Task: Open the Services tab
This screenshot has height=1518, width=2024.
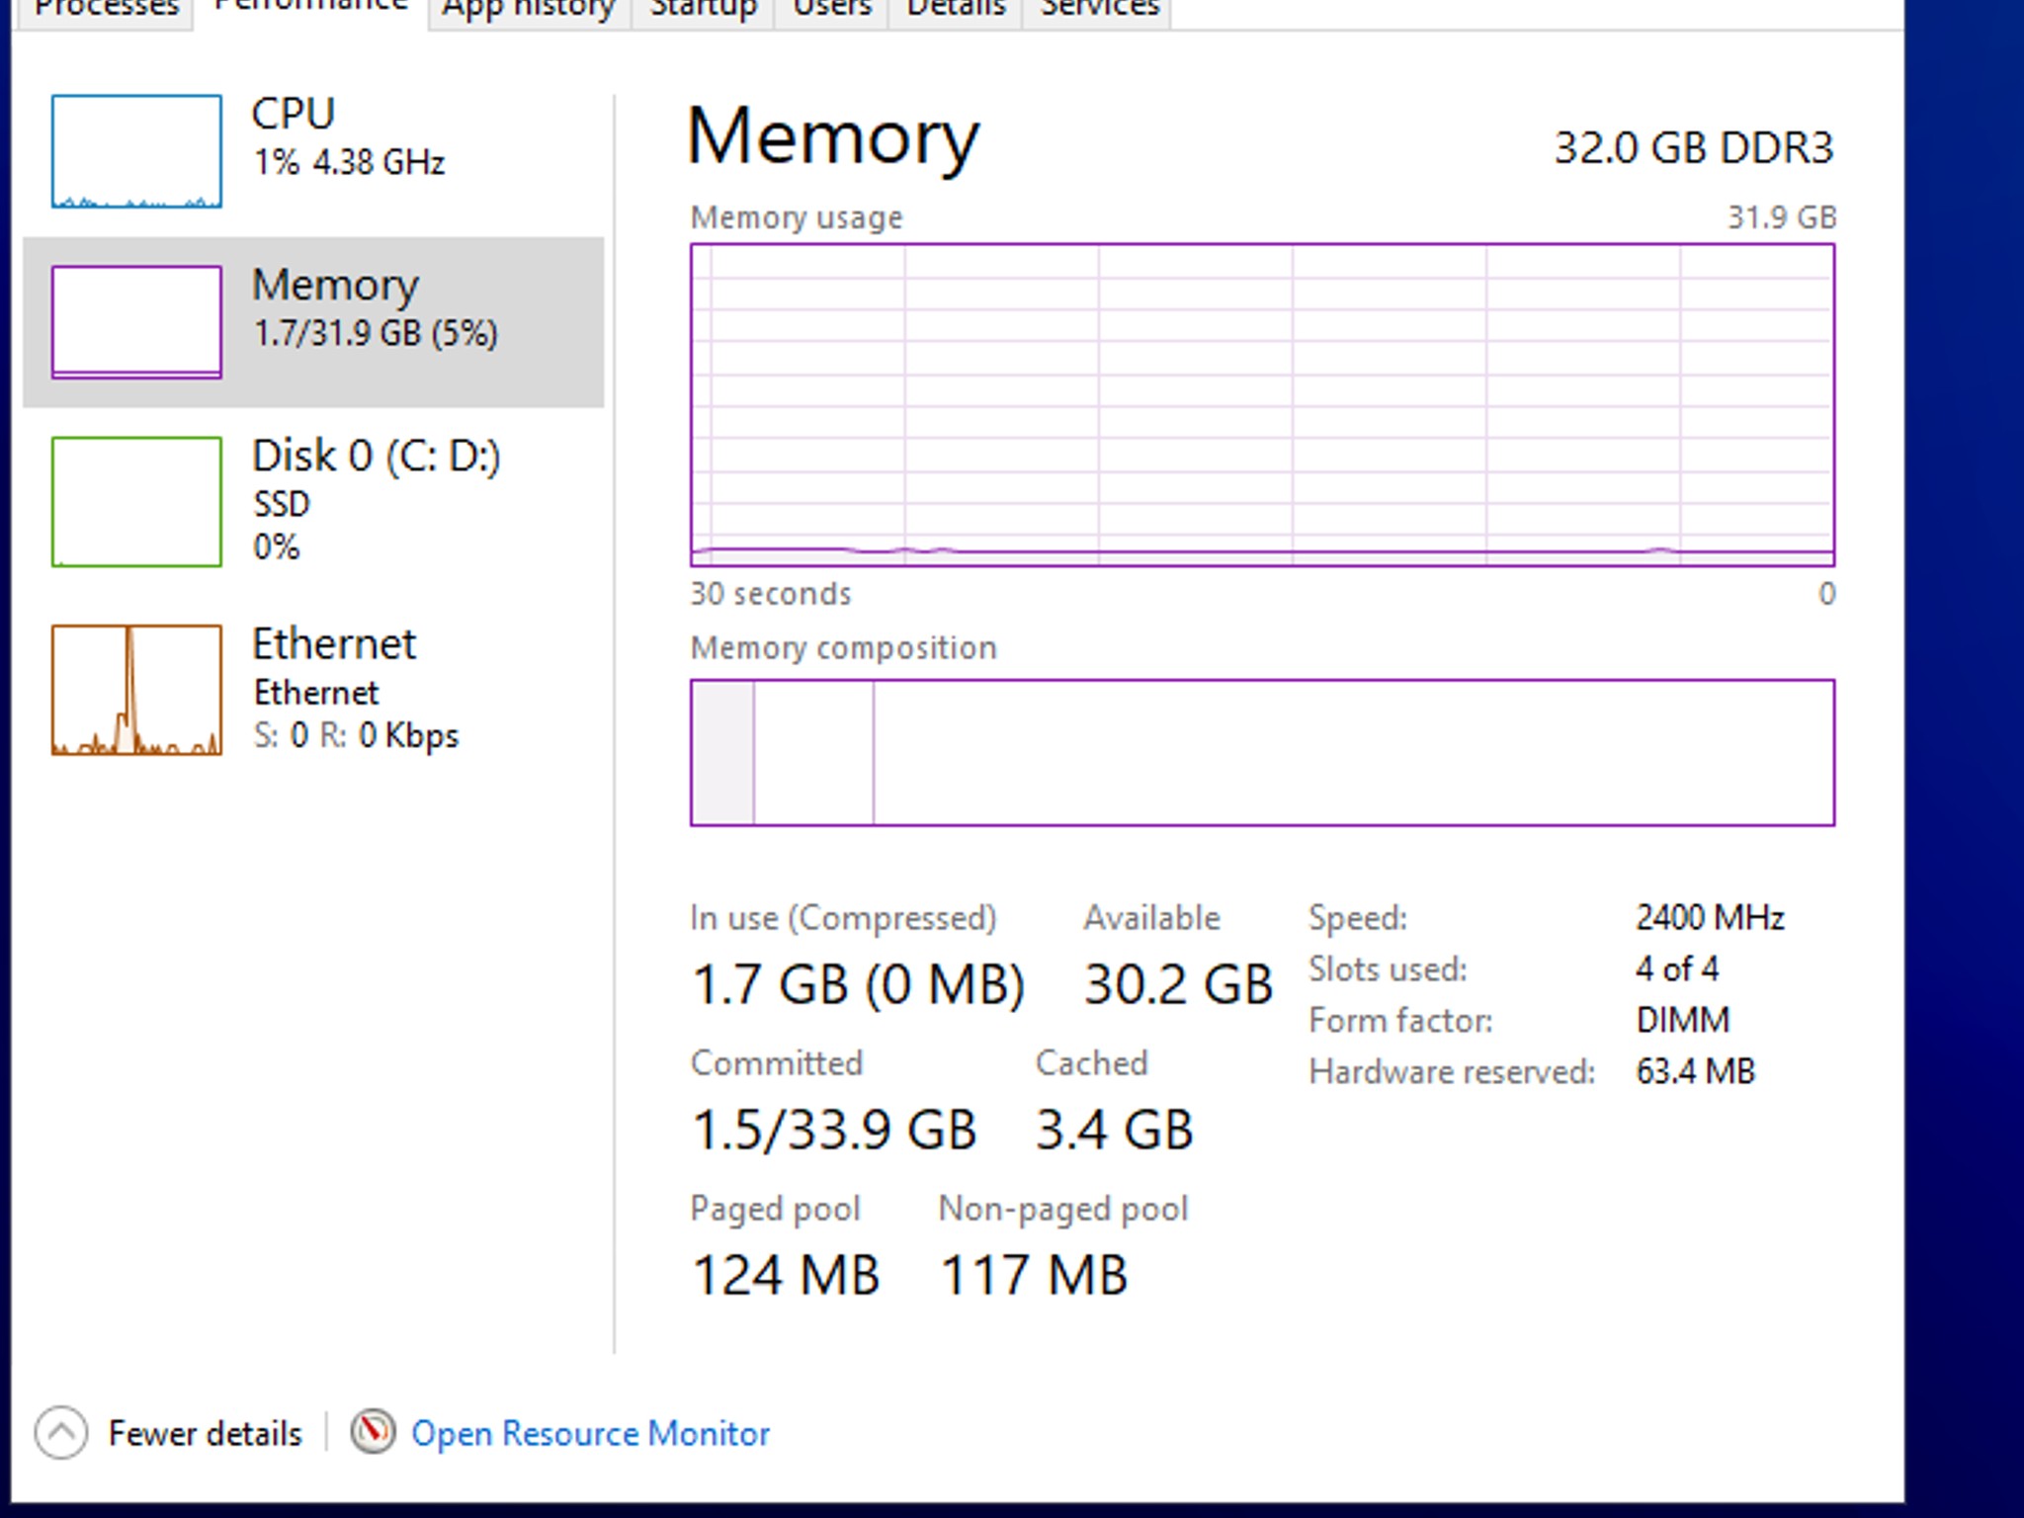Action: click(1099, 10)
